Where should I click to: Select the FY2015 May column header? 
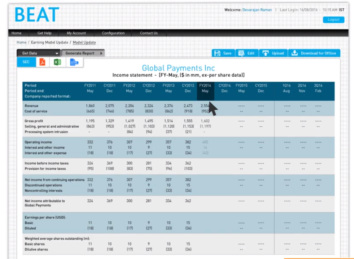[x=242, y=88]
